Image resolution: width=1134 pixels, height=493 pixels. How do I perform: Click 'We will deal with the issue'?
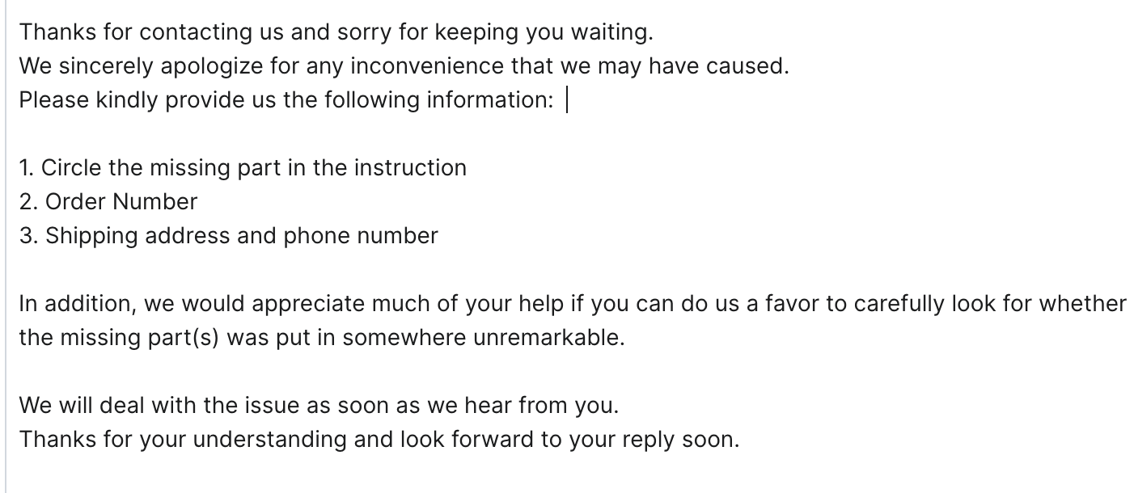tap(162, 406)
